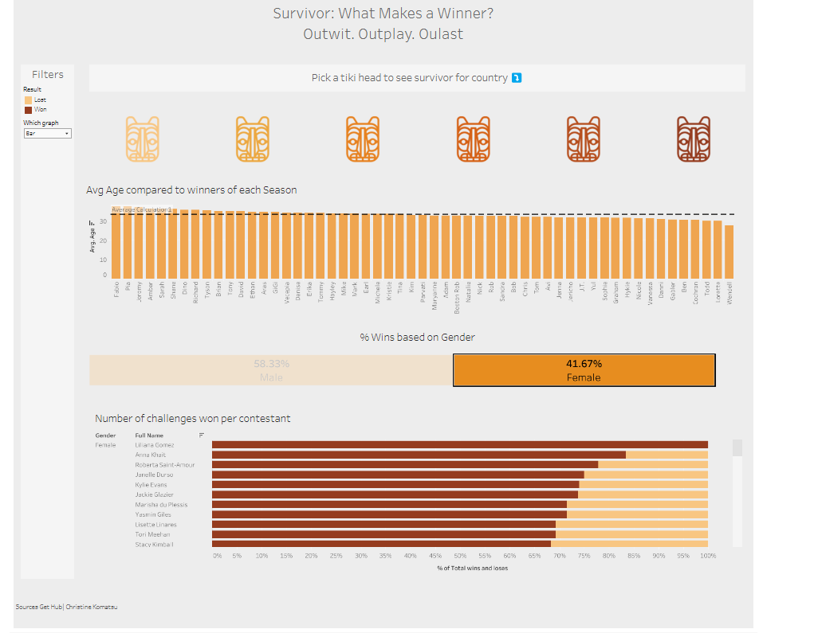Open the Which graph dropdown
814x633 pixels.
click(47, 133)
